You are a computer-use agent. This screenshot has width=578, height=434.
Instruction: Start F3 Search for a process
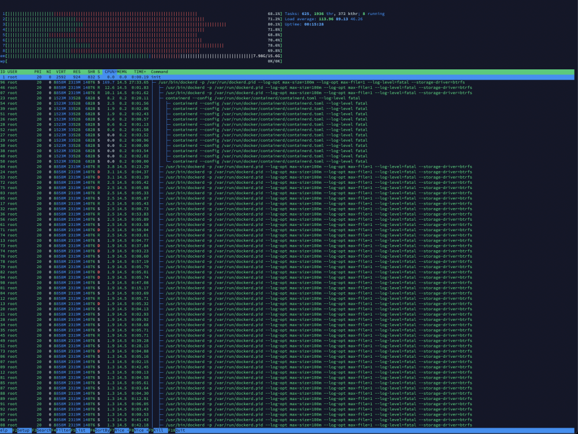click(x=42, y=431)
